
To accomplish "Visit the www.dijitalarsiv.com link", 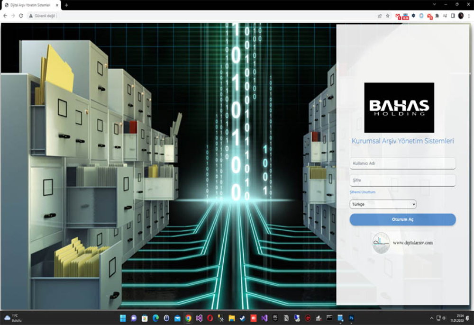I will click(x=413, y=243).
